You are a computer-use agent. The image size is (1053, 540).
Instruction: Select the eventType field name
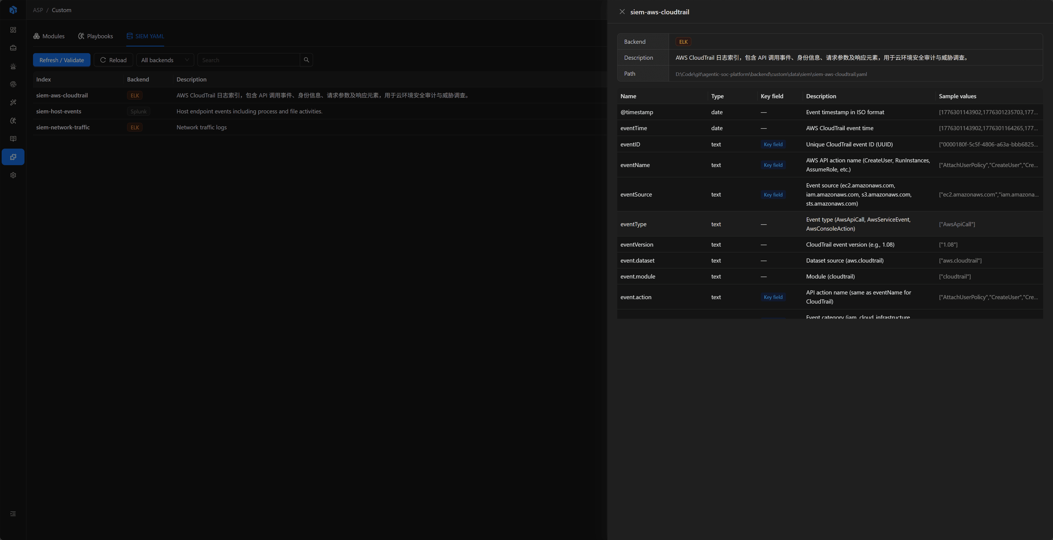coord(634,224)
